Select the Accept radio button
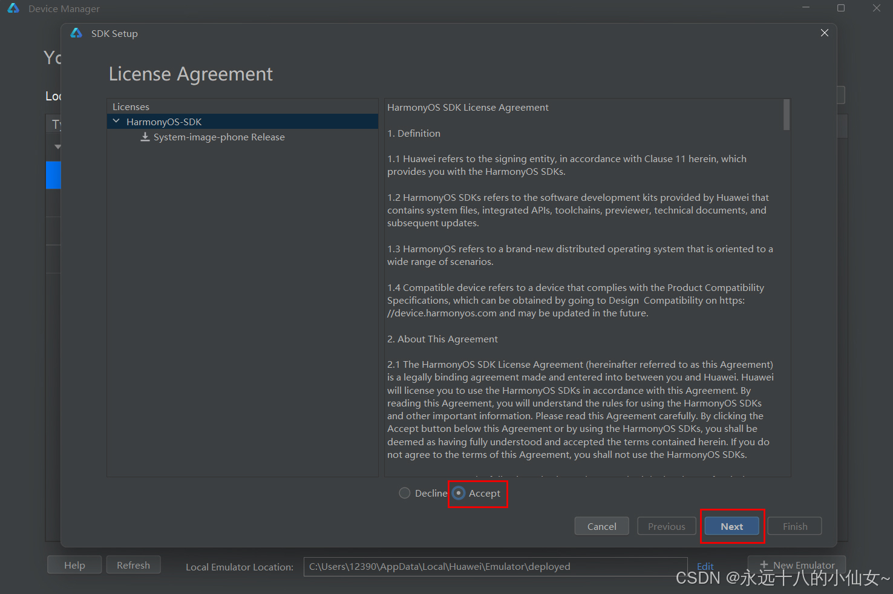 459,493
